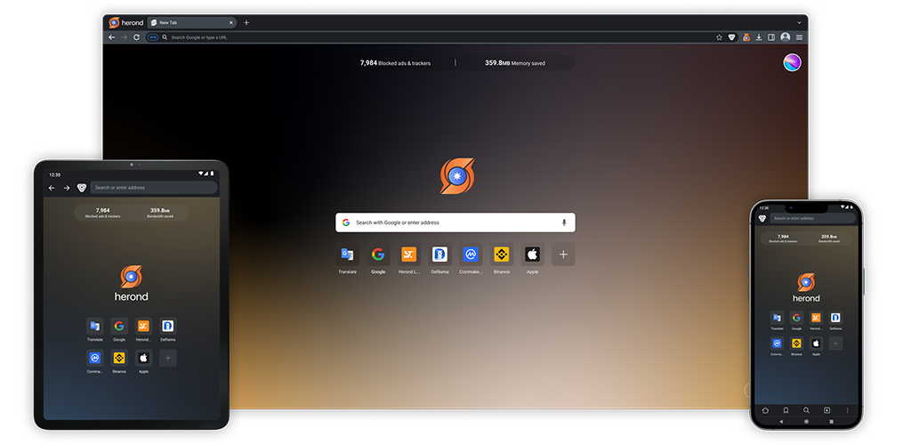Open Defillama shortcut on the tablet
The height and width of the screenshot is (445, 911).
click(168, 330)
